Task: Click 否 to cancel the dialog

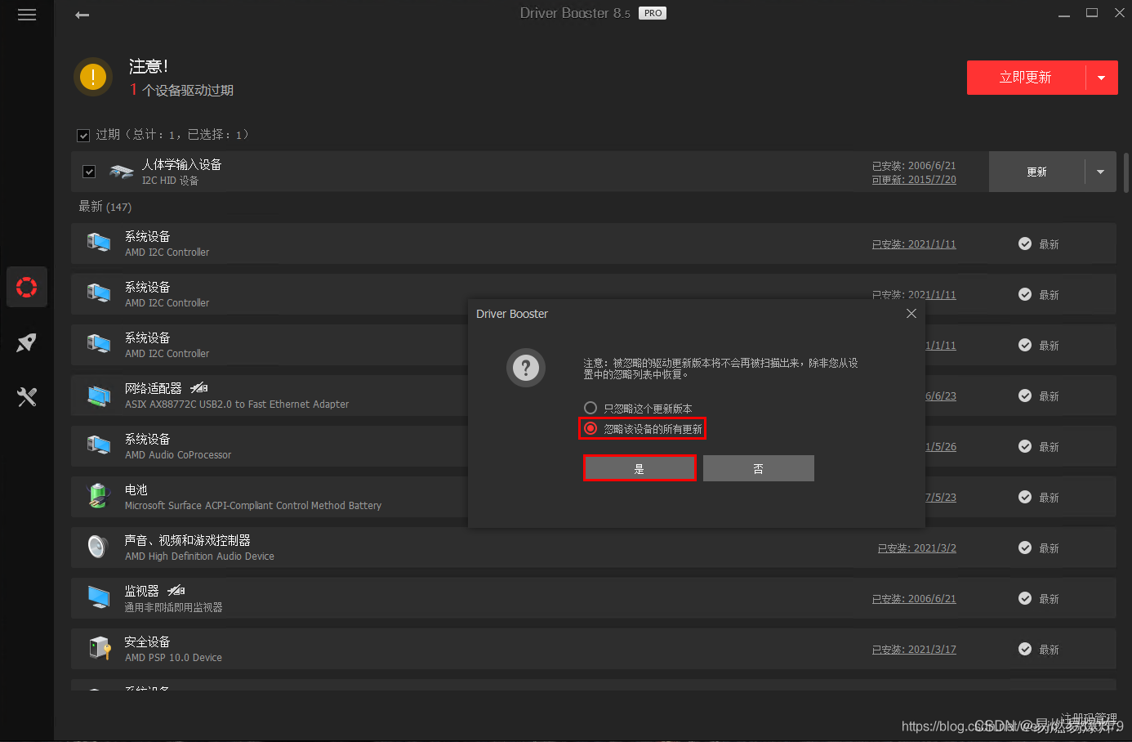Action: [759, 468]
